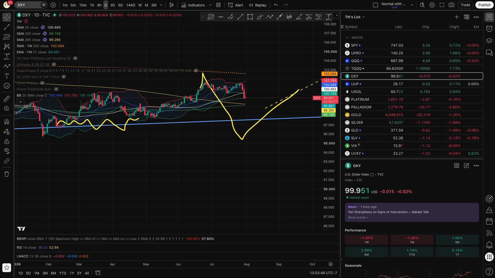The image size is (495, 278).
Task: Remove drawings with the trash icon
Action: [x=7, y=174]
